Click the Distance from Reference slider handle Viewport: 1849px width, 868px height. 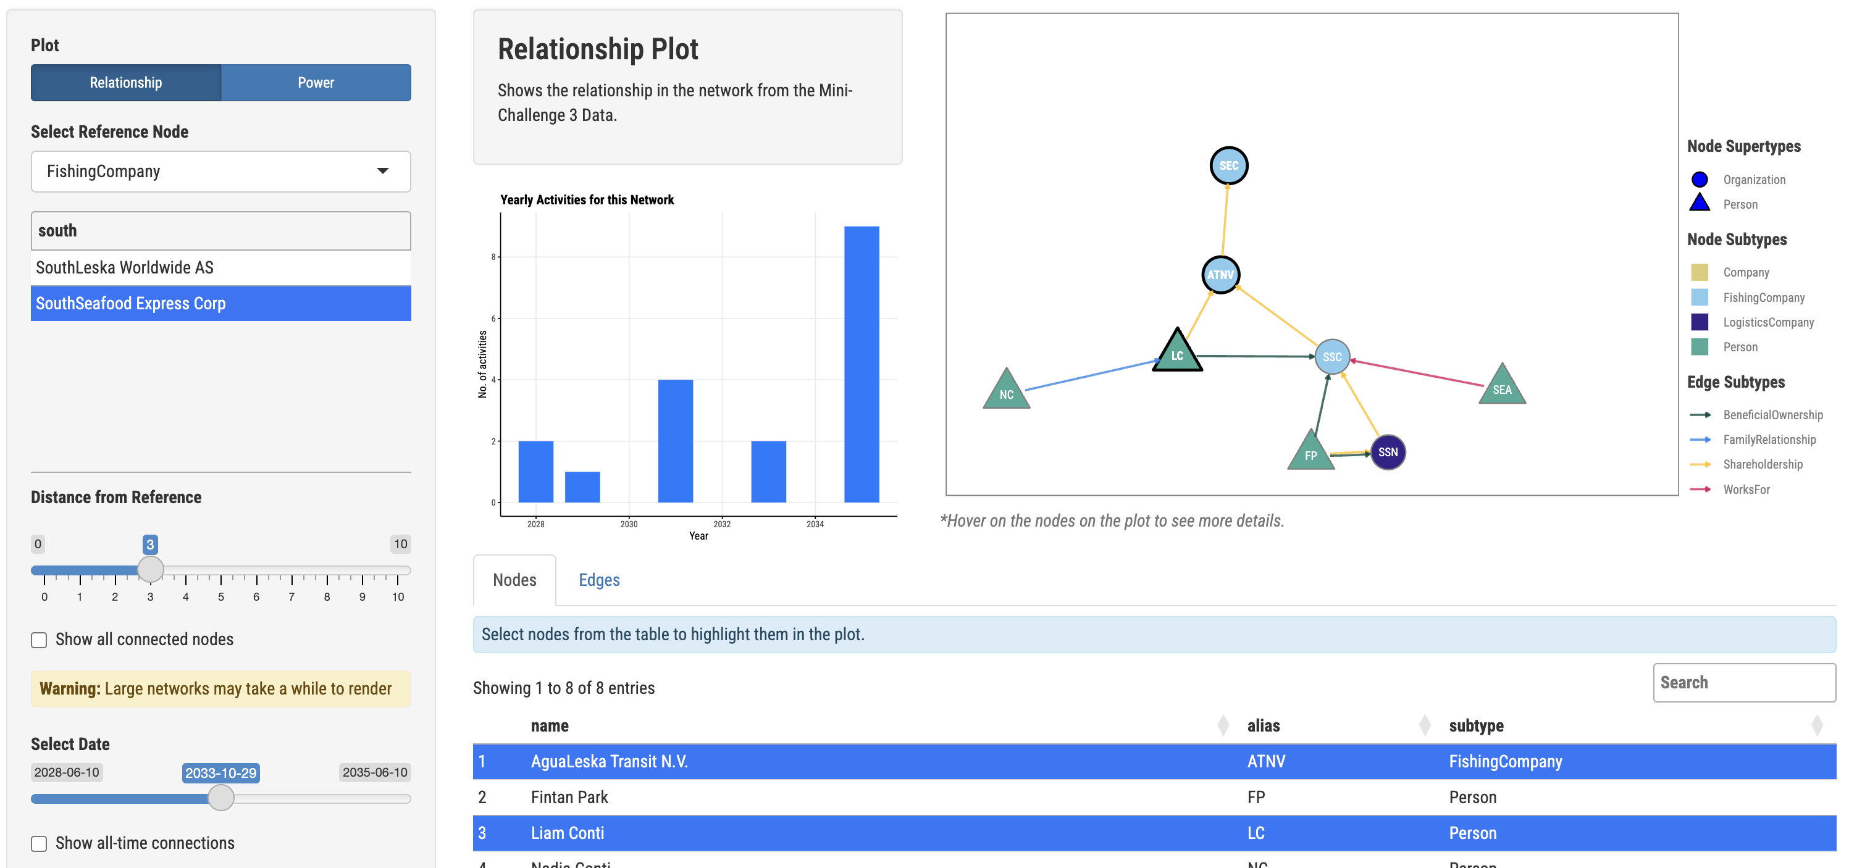pyautogui.click(x=150, y=570)
